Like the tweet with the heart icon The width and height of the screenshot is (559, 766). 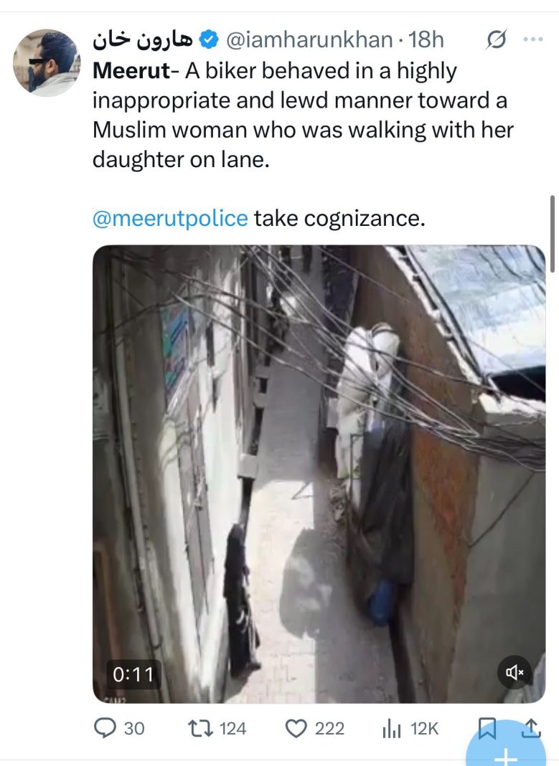(x=296, y=729)
